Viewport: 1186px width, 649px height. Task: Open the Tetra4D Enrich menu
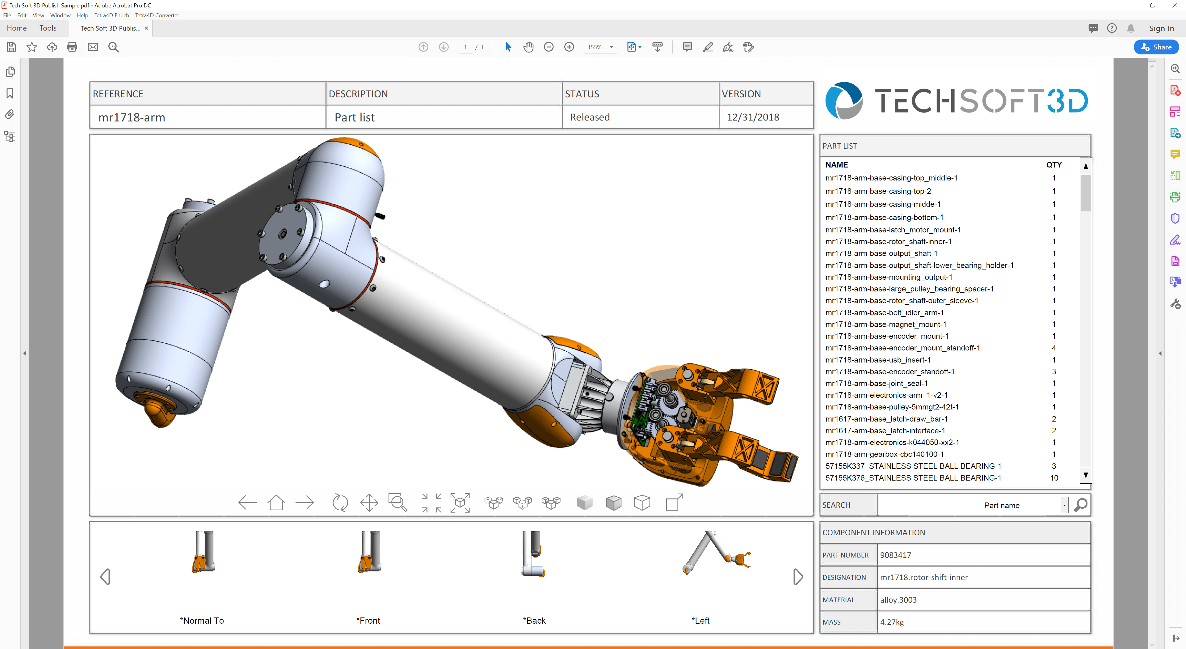(x=111, y=15)
